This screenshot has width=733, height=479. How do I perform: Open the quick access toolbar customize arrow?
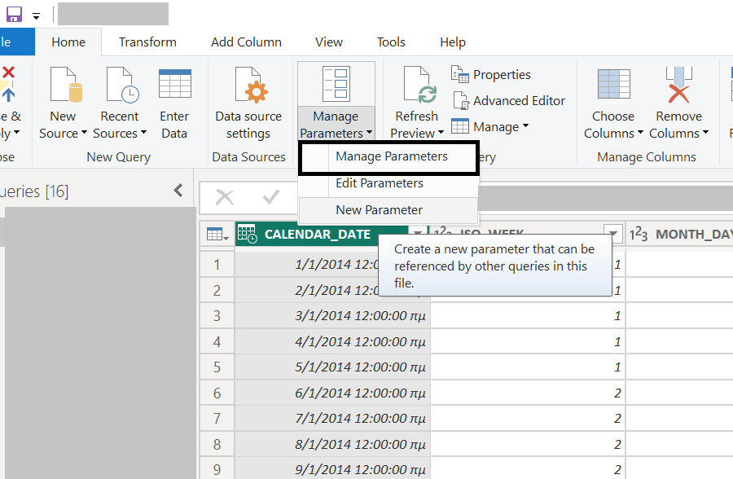point(36,16)
